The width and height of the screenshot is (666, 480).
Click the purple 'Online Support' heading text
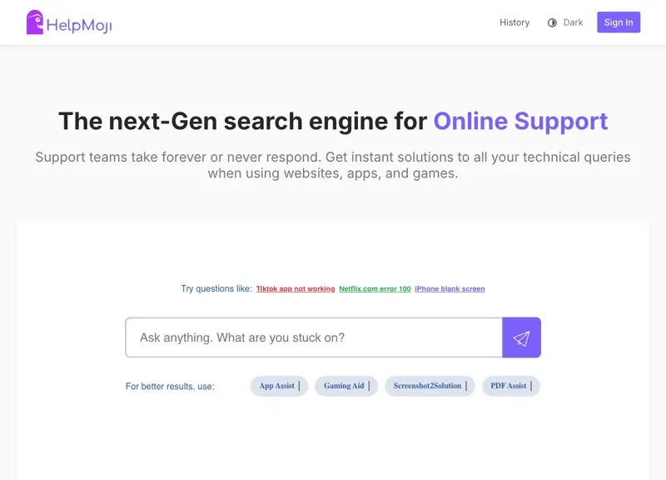pyautogui.click(x=520, y=122)
